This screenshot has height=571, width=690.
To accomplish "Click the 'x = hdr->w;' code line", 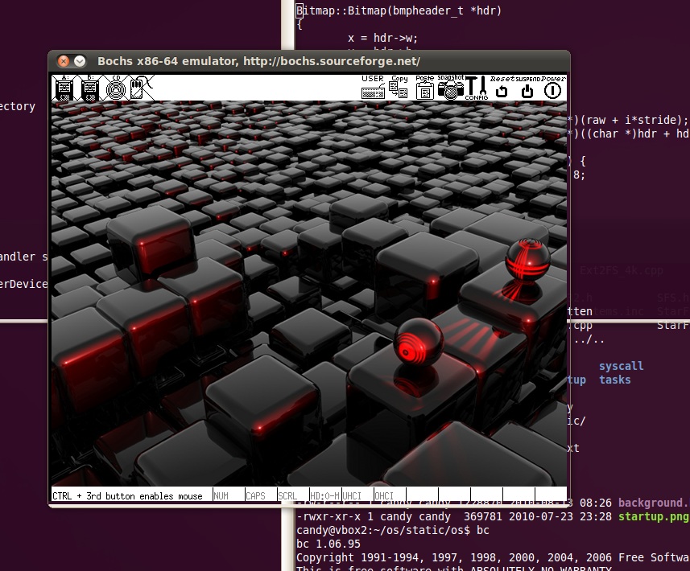I will pos(382,38).
